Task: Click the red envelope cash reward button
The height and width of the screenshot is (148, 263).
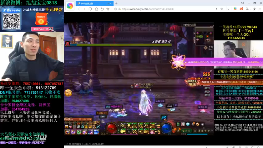Action: pos(41,19)
